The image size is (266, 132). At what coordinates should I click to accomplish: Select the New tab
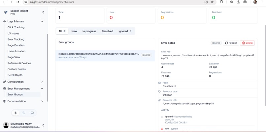tap(74, 31)
